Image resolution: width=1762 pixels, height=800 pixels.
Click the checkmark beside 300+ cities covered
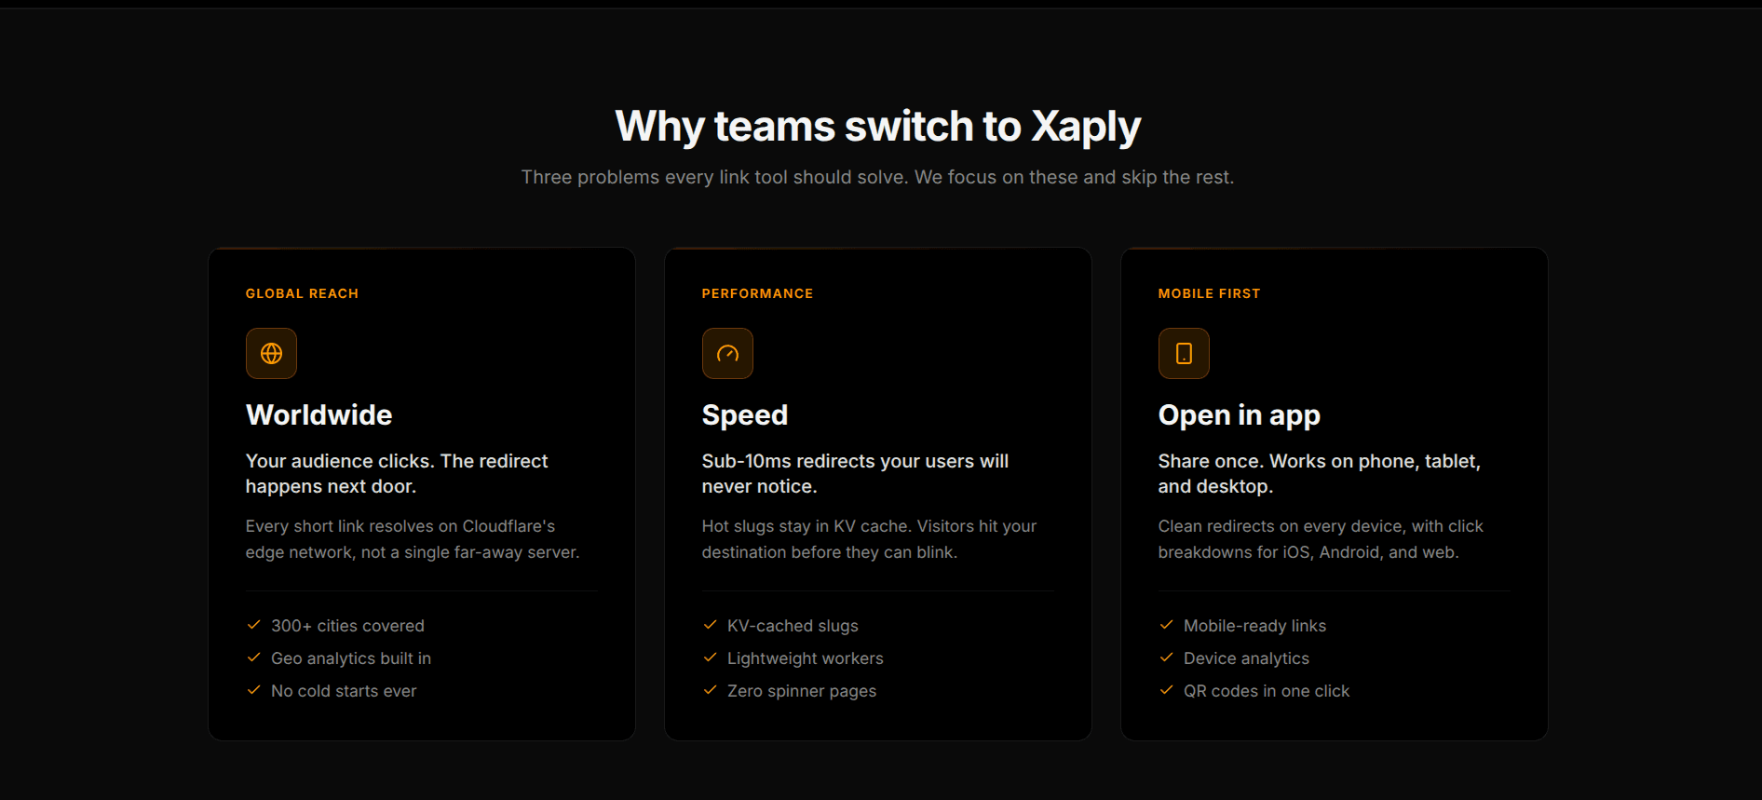click(x=253, y=625)
